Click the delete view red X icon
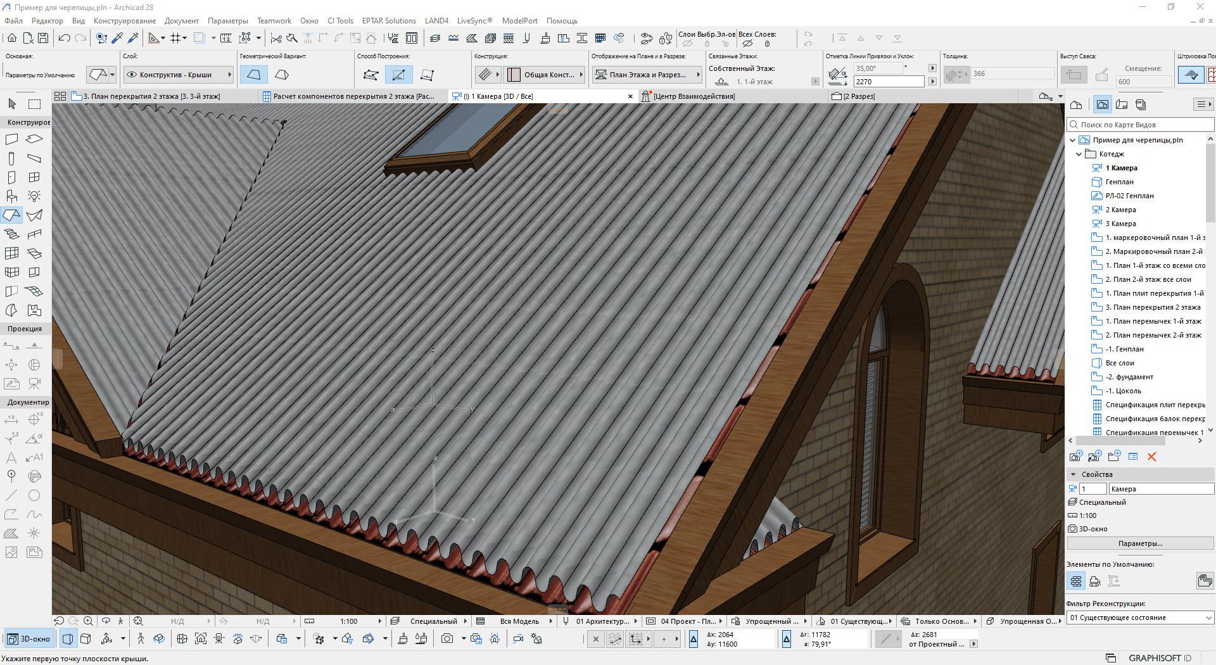The width and height of the screenshot is (1216, 665). tap(1151, 457)
